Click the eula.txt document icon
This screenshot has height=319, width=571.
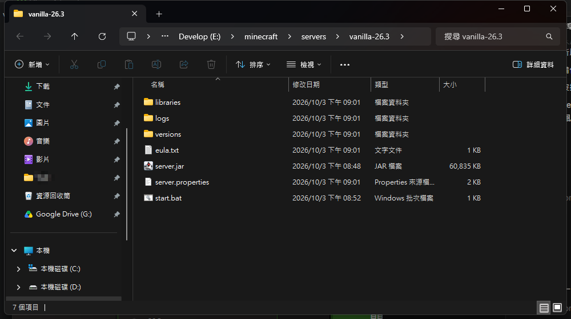[x=148, y=150]
